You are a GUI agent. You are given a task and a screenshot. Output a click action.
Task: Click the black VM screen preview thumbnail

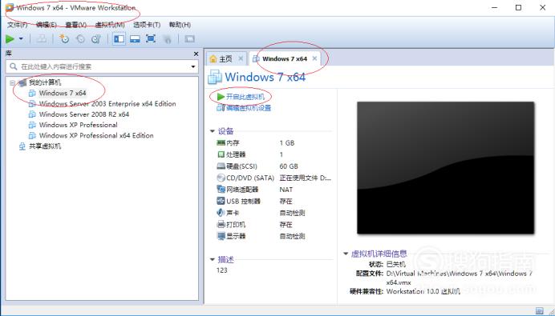coord(446,168)
